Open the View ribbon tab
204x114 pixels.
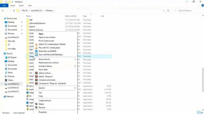click(x=30, y=6)
